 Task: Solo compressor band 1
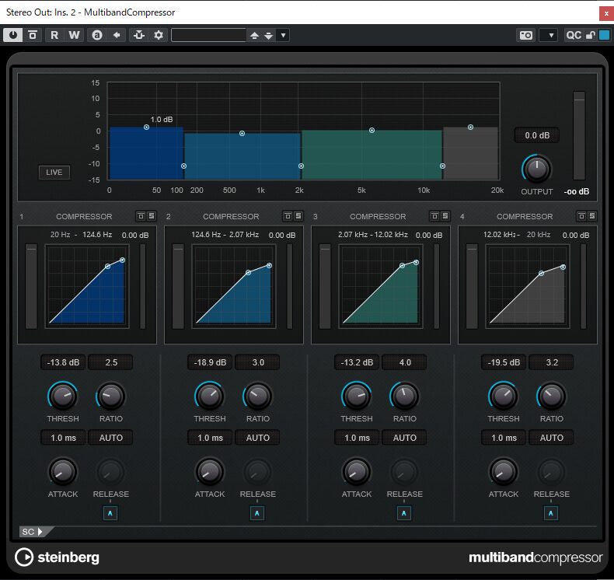tap(151, 216)
